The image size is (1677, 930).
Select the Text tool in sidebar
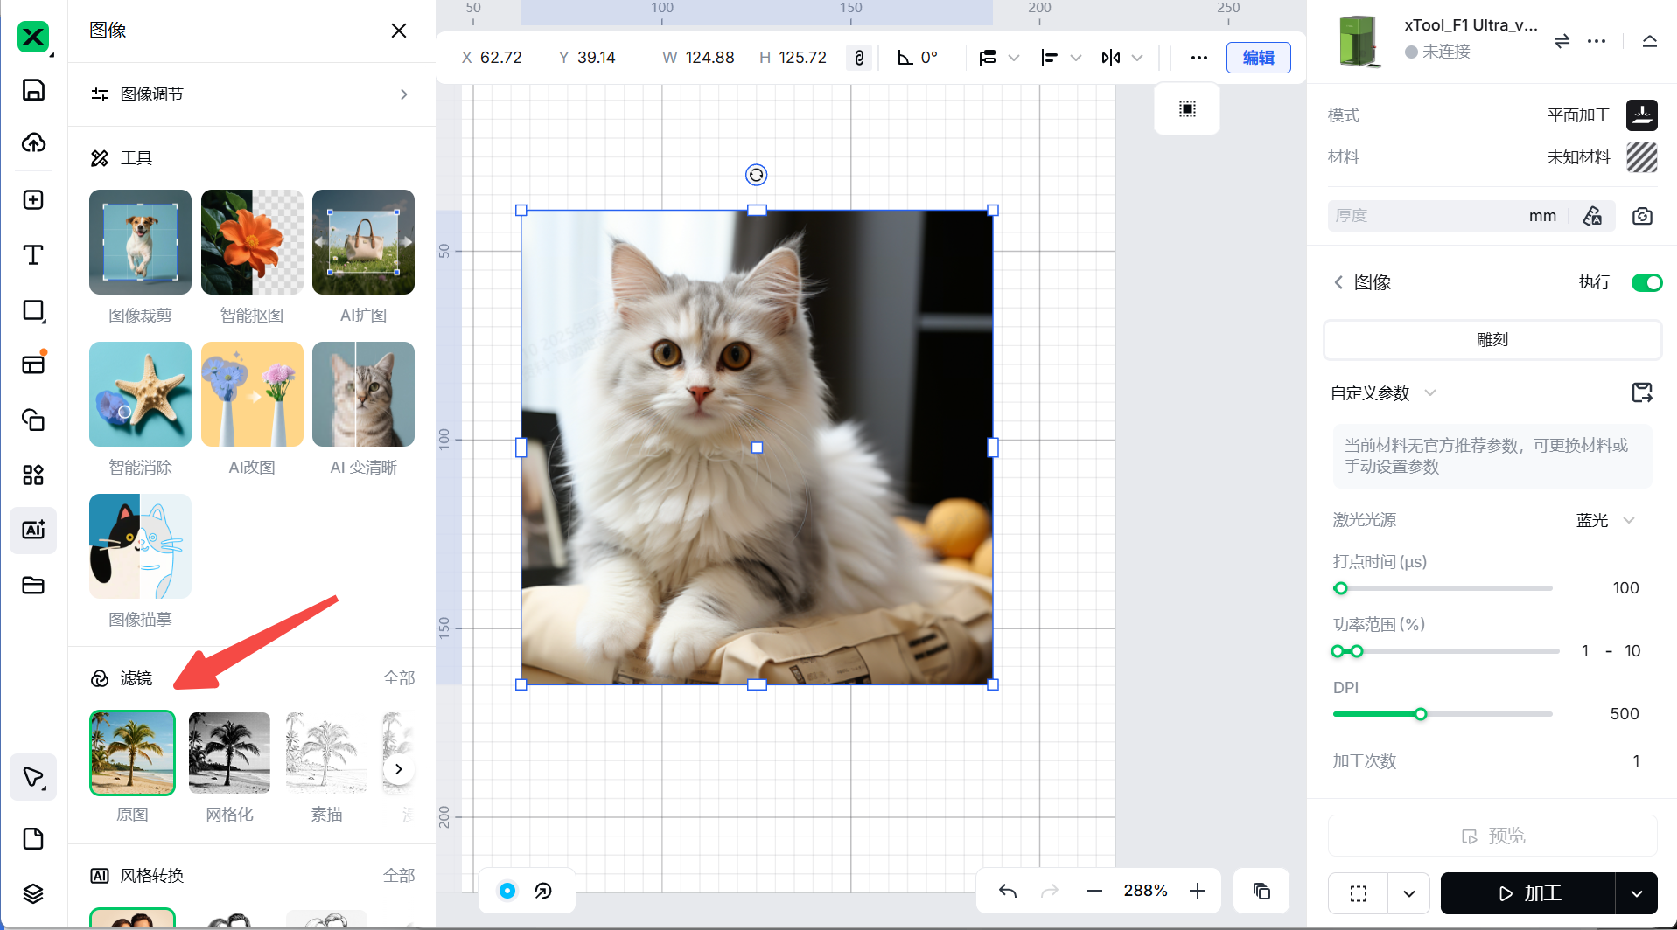click(33, 254)
